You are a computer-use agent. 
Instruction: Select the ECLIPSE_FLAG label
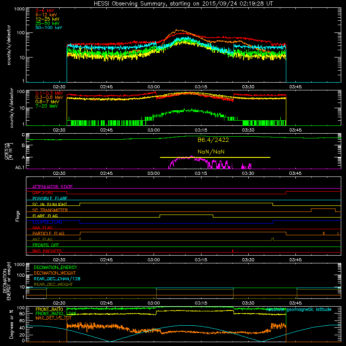(x=47, y=222)
